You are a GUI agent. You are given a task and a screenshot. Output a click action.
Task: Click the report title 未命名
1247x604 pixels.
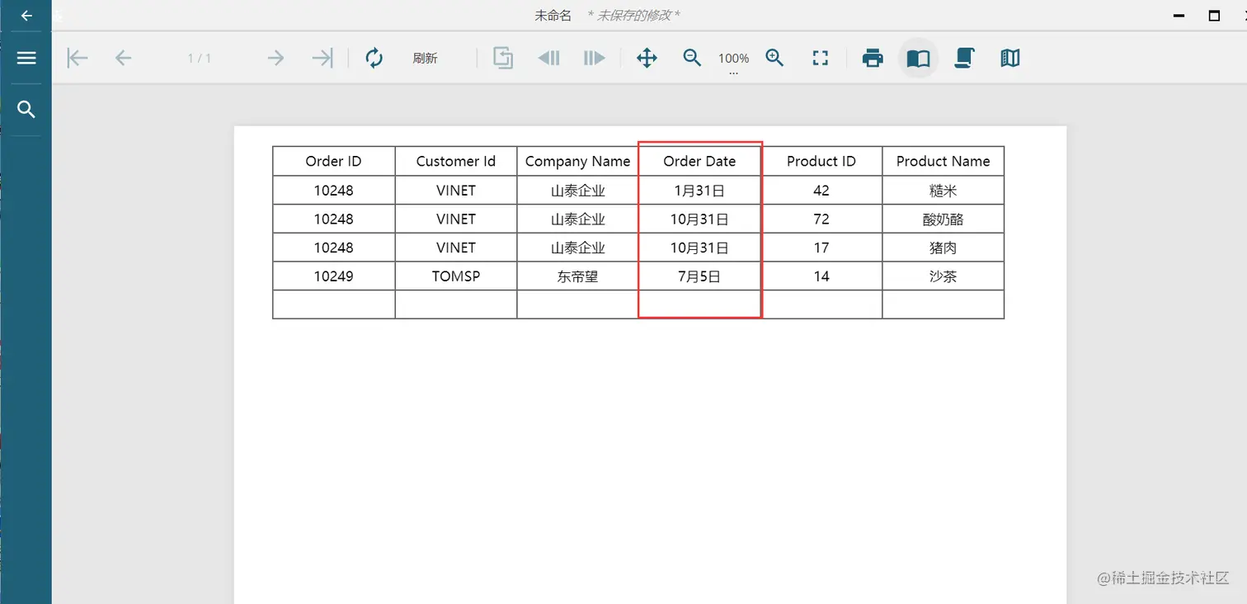click(x=553, y=16)
